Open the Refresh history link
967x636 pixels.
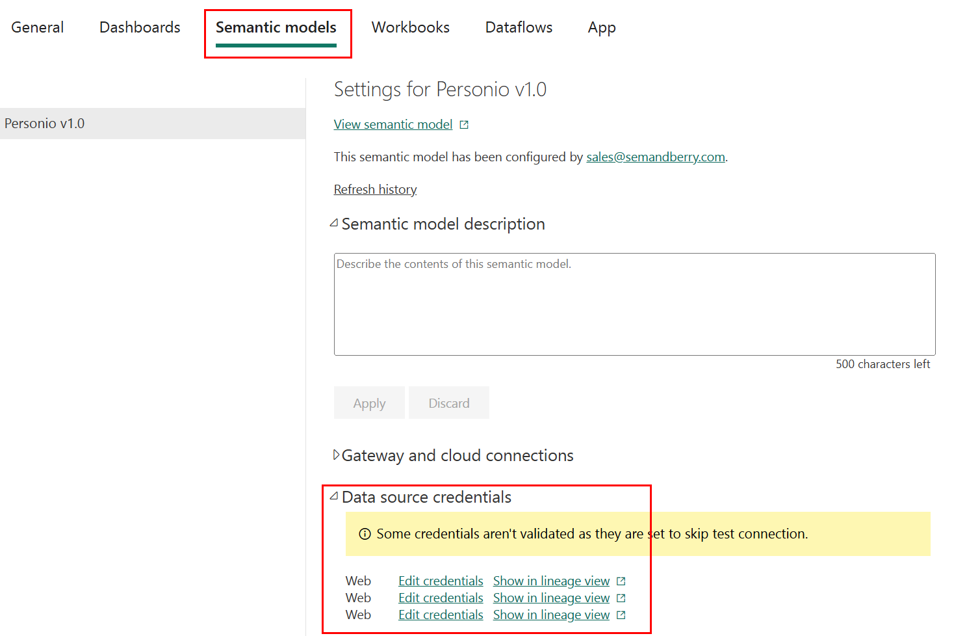(375, 189)
